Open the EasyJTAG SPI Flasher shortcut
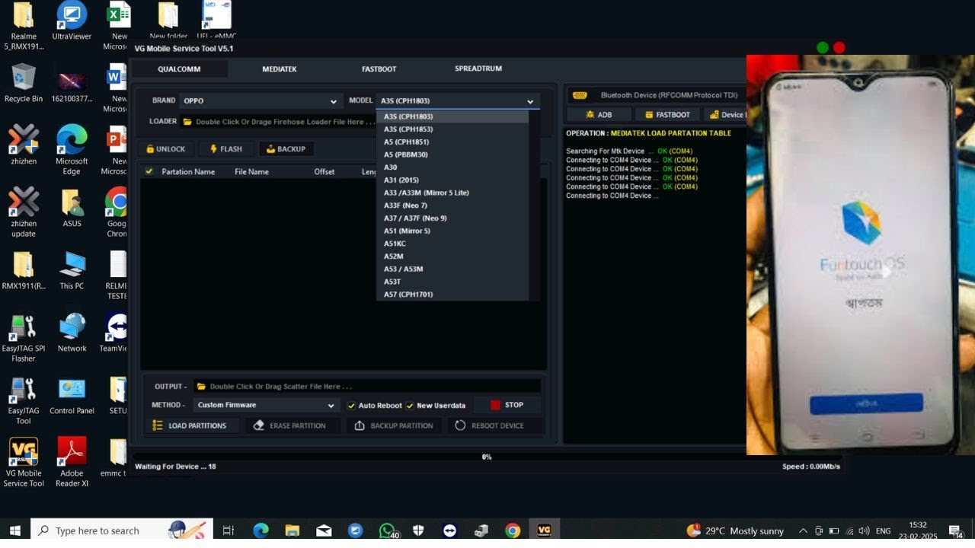 (x=24, y=338)
